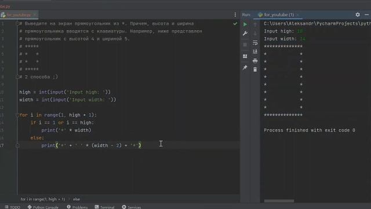Open the TODO tool window
Image resolution: width=371 pixels, height=209 pixels.
(12, 207)
